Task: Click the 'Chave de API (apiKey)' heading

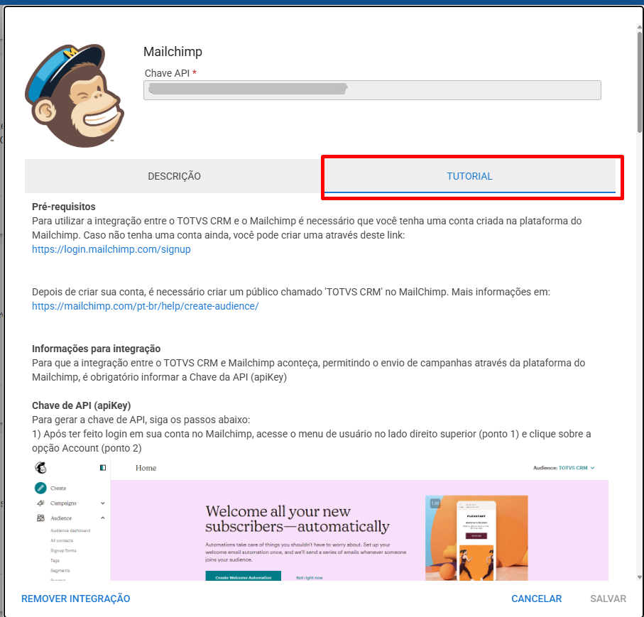Action: point(82,405)
